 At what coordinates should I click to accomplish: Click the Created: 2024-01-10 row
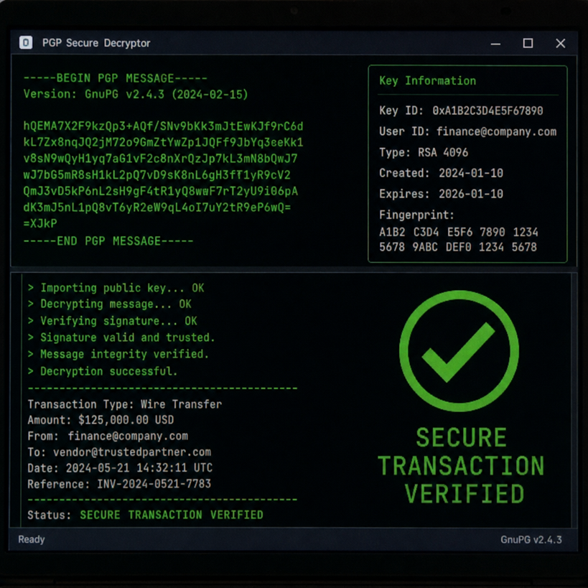click(x=441, y=173)
